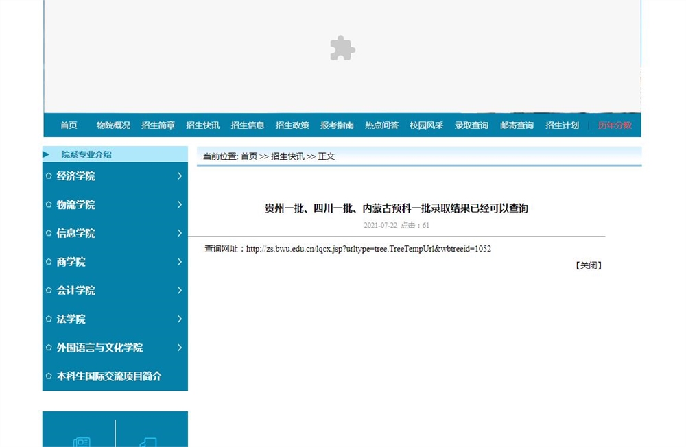
Task: Go to the 招生计划 page
Action: (563, 125)
